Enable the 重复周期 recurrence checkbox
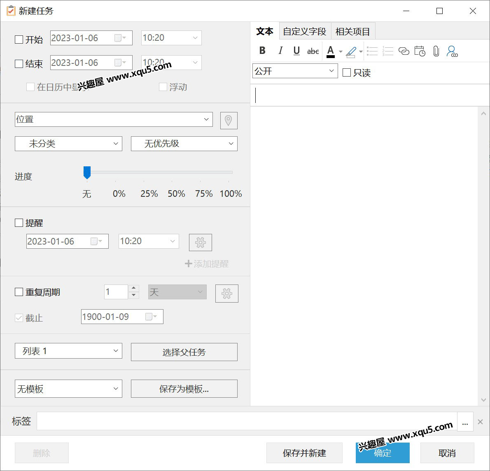Screen dimensions: 490x471 tap(19, 292)
